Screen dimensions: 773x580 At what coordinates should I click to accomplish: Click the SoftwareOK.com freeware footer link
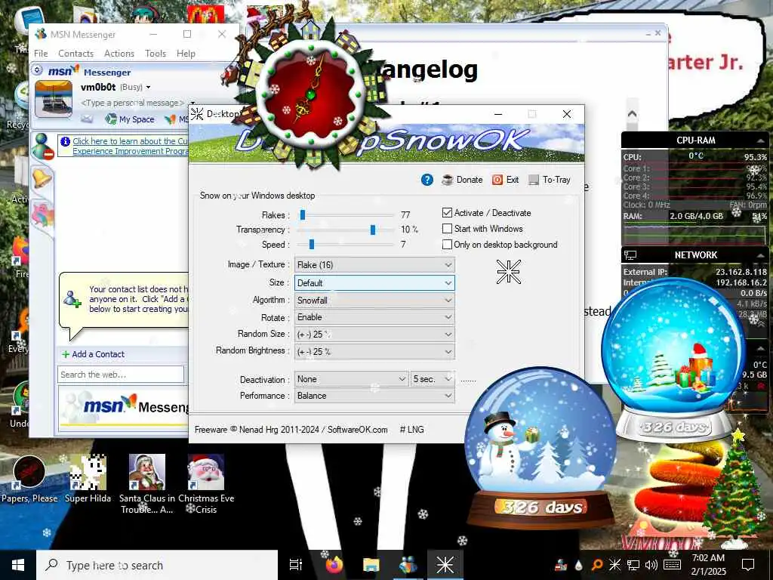tap(357, 430)
